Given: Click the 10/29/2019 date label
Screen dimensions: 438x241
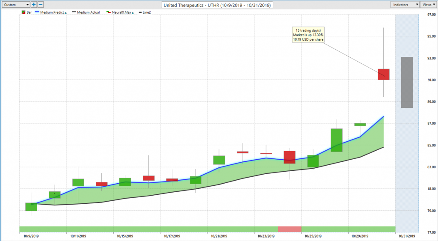Looking at the screenshot, I should (360, 236).
